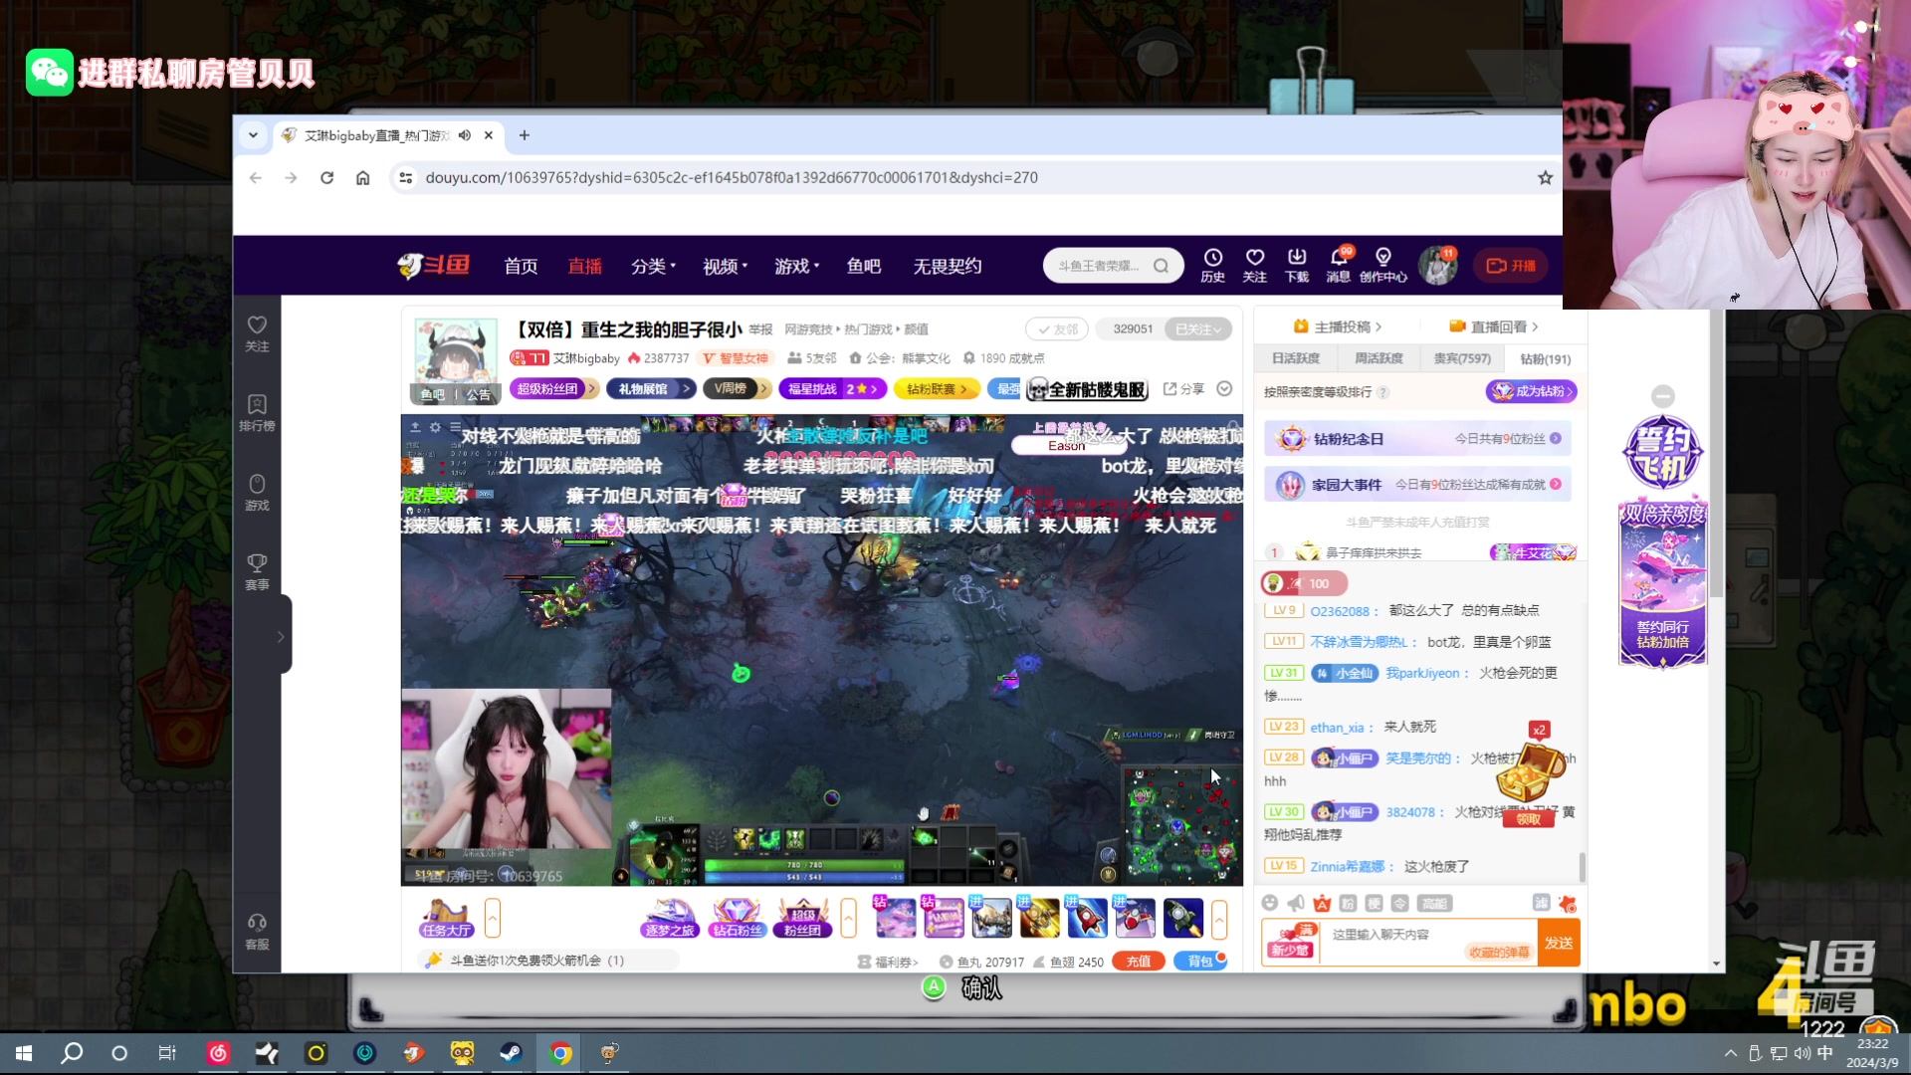Reload the page with browser refresh icon
The height and width of the screenshot is (1075, 1911).
coord(326,177)
